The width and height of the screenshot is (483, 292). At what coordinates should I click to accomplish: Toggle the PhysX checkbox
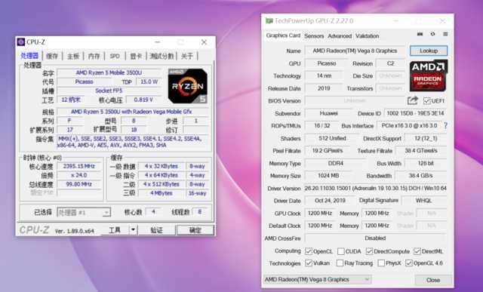pyautogui.click(x=381, y=263)
